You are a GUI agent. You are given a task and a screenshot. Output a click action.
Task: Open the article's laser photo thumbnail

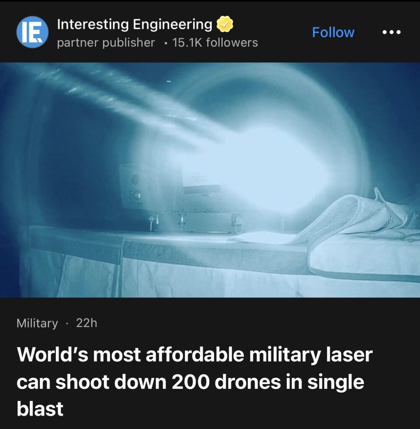(210, 180)
